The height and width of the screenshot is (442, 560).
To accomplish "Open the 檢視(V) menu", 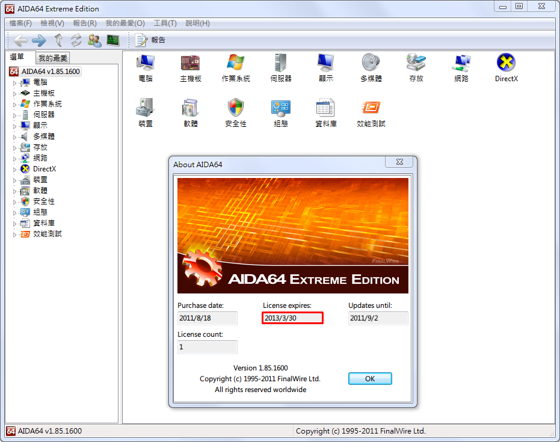I will pos(52,23).
